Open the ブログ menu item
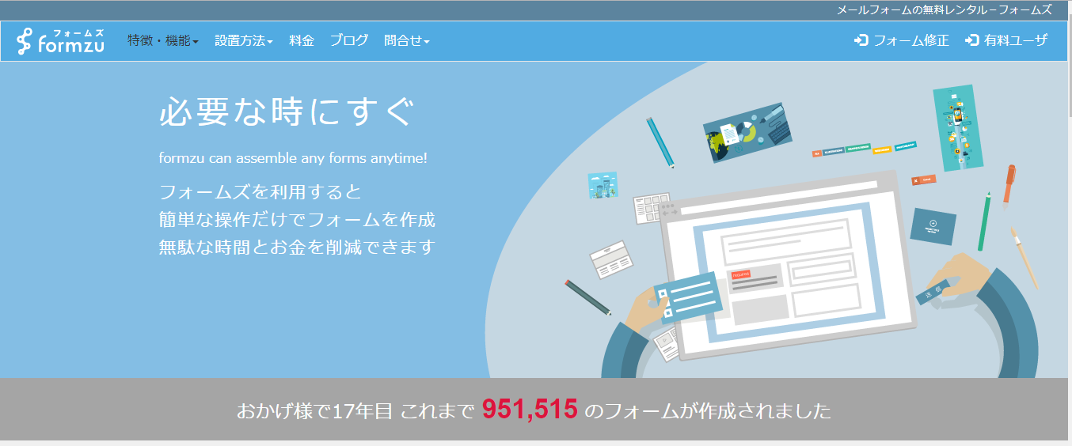This screenshot has width=1072, height=446. pos(349,41)
